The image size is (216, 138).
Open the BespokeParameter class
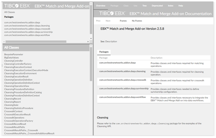(x=14, y=55)
